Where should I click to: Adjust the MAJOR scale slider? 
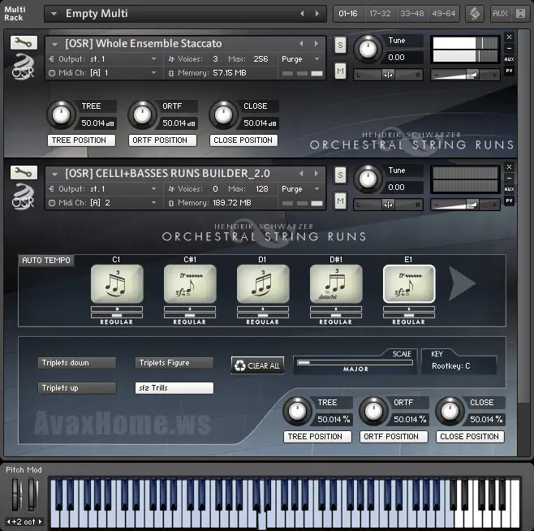(355, 363)
